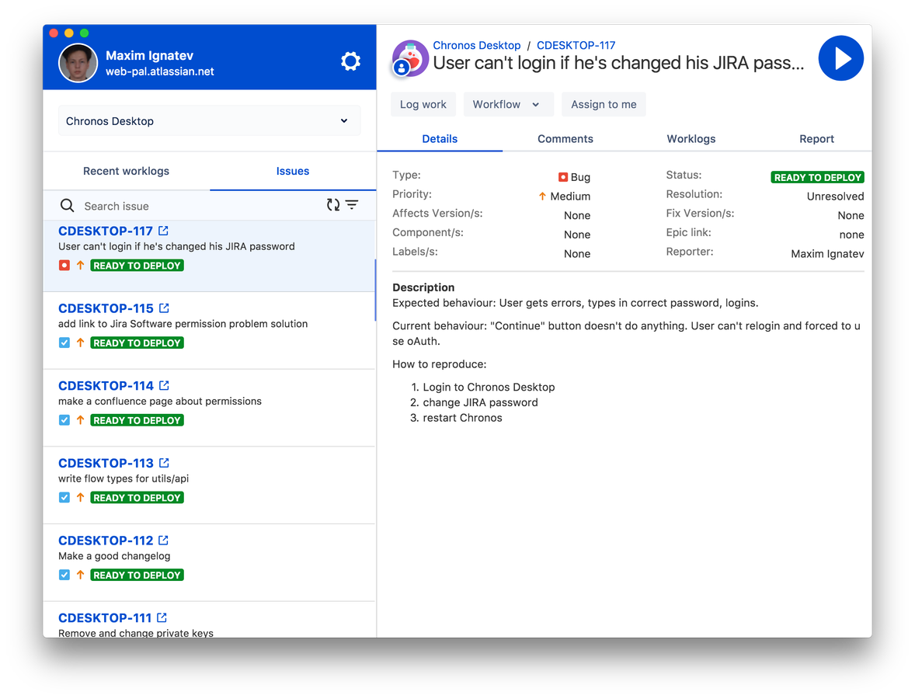
Task: Focus the Search issue input field
Action: pyautogui.click(x=201, y=206)
